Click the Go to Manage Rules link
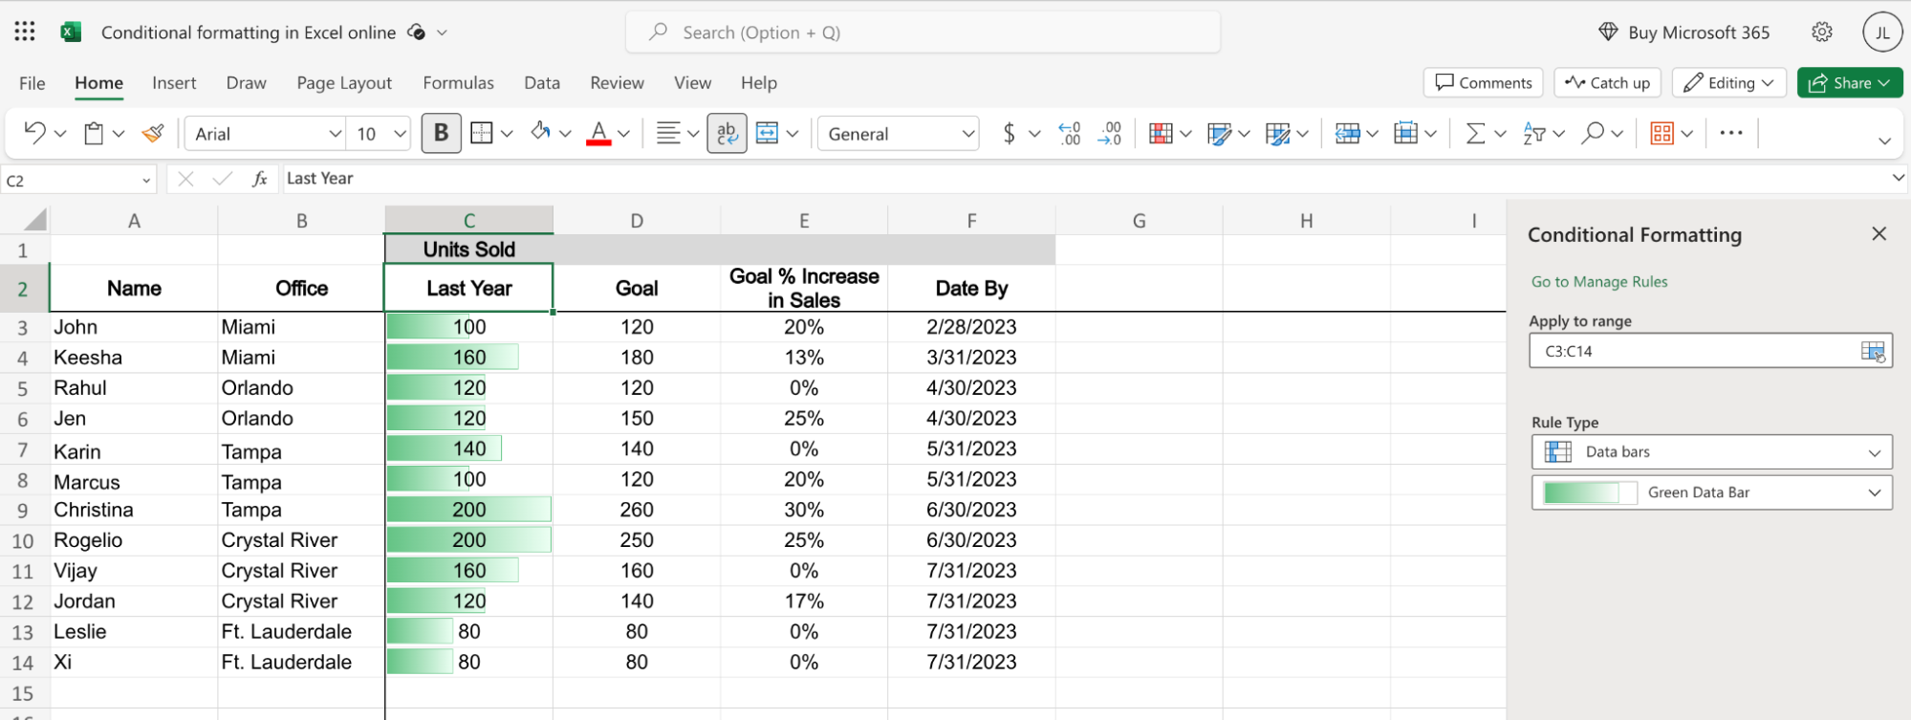The height and width of the screenshot is (720, 1911). [1599, 282]
